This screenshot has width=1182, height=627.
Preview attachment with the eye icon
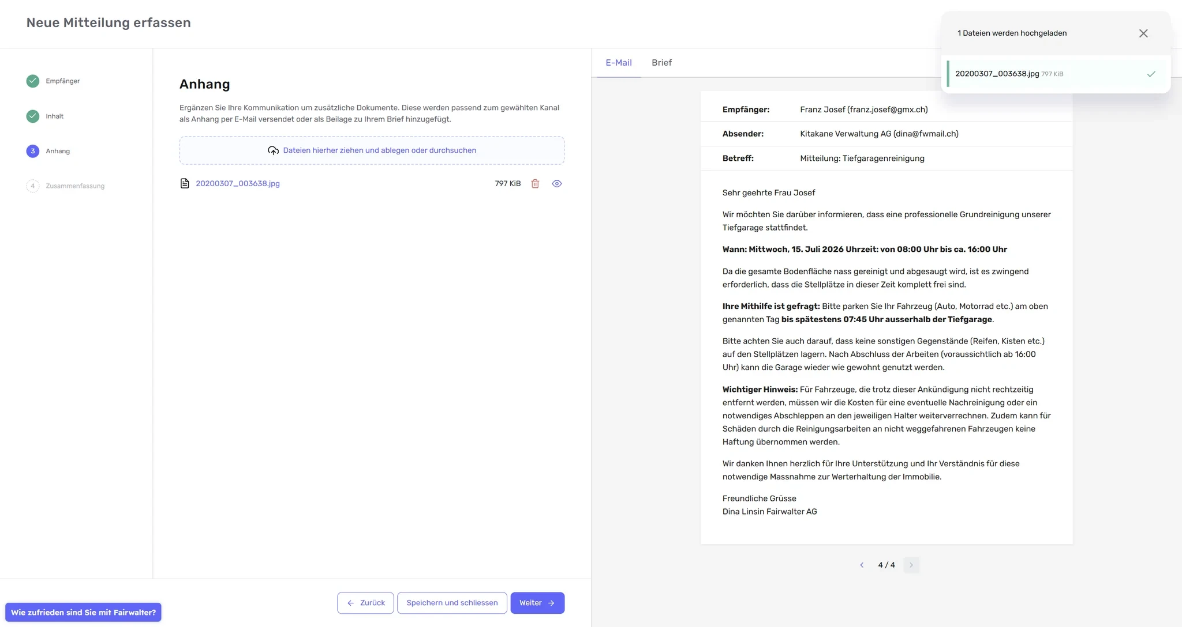point(556,183)
